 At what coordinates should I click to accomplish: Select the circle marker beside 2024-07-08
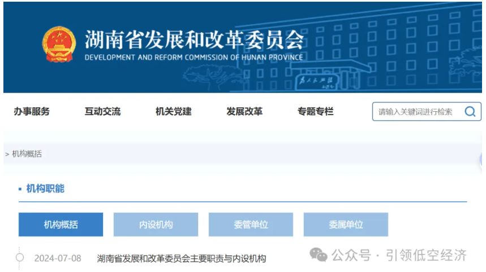20,258
